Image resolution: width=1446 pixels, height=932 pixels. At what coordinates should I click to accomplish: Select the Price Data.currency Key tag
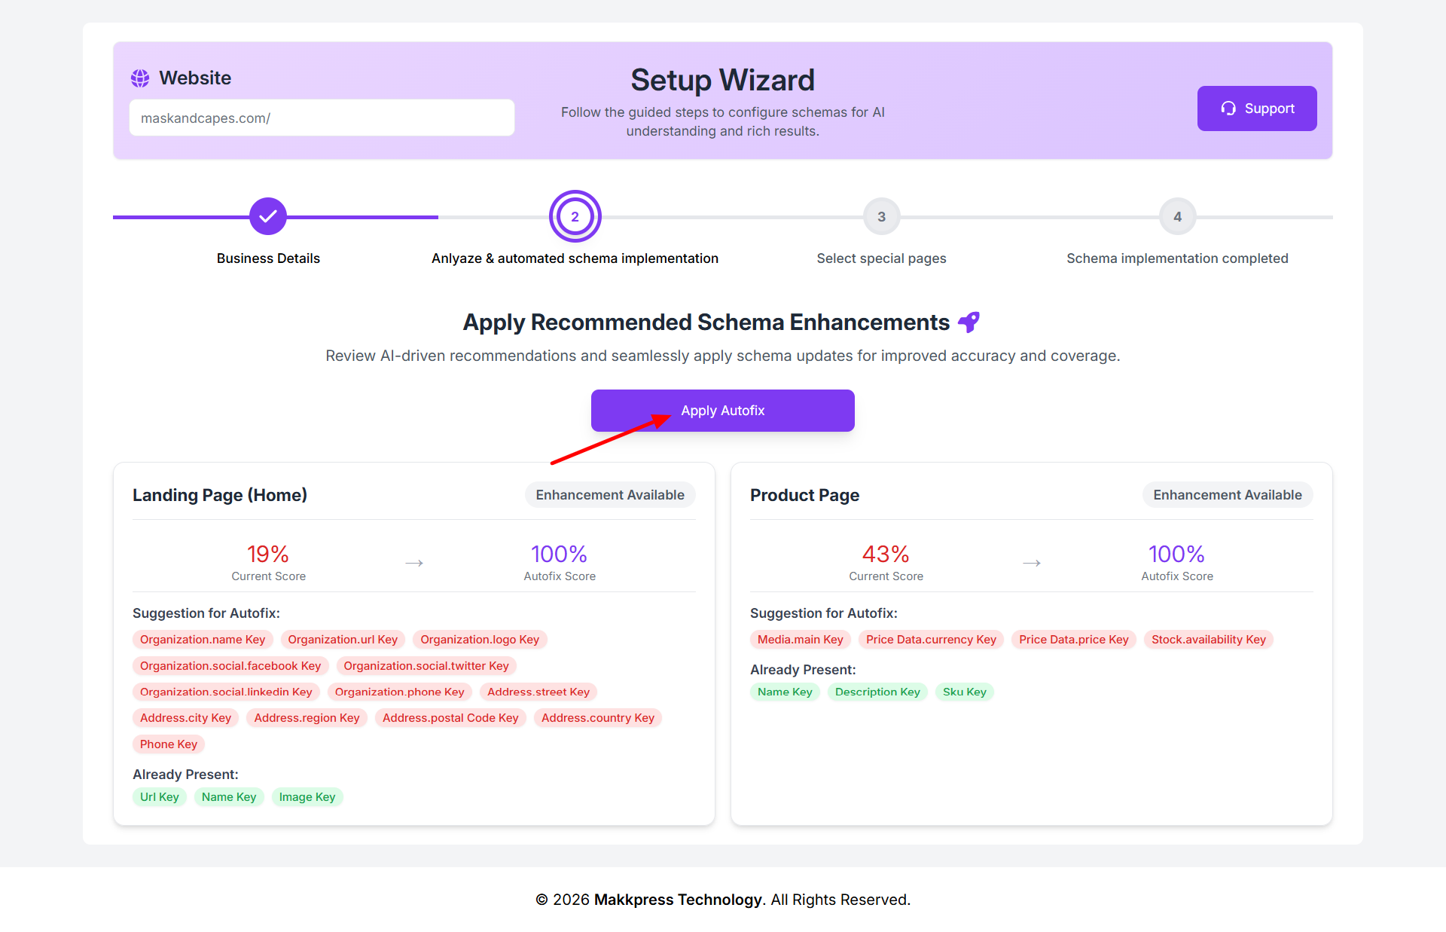pos(931,640)
